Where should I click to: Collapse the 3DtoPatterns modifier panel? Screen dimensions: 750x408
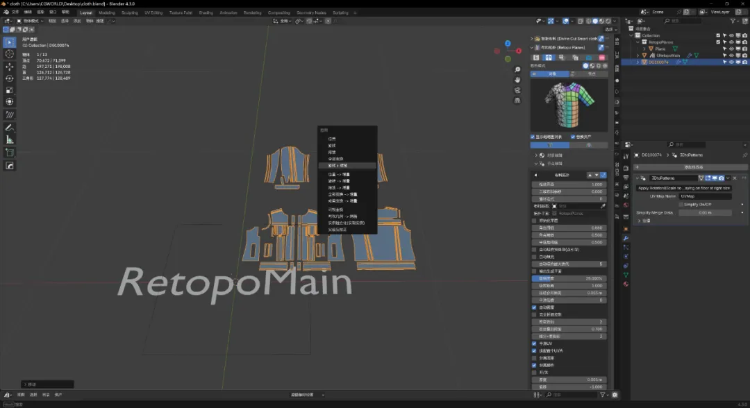tap(638, 178)
